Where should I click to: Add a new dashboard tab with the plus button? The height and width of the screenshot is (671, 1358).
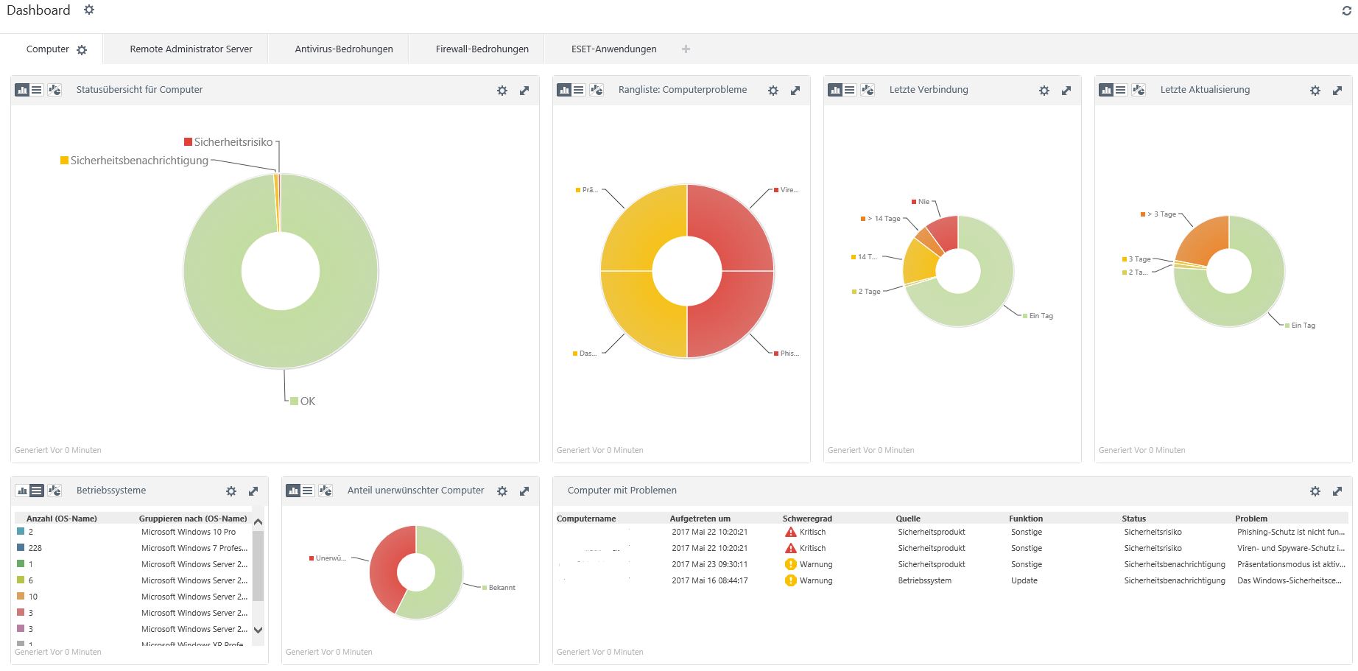tap(686, 49)
